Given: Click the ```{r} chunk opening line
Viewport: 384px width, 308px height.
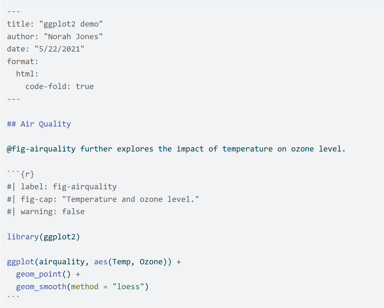Looking at the screenshot, I should 21,174.
